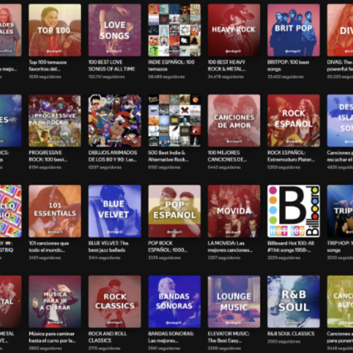Click title 'ROCK ESPAÑOL: Extremoduro Plater...'
The height and width of the screenshot is (353, 353).
click(291, 156)
